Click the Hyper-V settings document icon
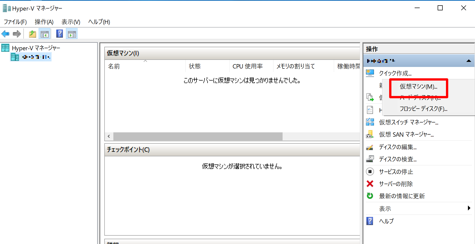This screenshot has width=475, height=244. (370, 110)
